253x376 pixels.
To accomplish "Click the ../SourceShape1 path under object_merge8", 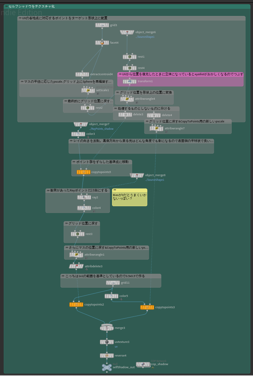I will pos(155,180).
